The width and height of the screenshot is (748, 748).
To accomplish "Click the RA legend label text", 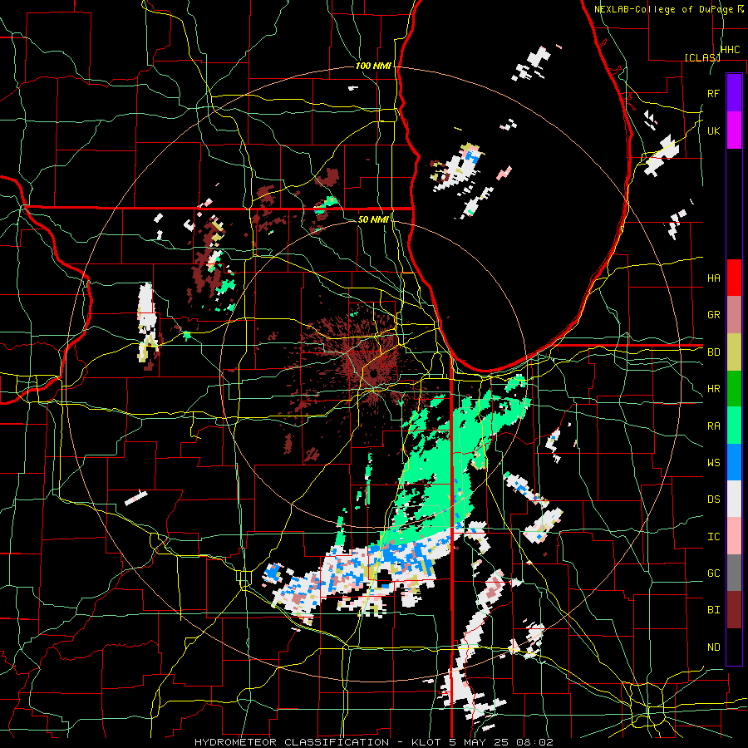I will pyautogui.click(x=713, y=426).
